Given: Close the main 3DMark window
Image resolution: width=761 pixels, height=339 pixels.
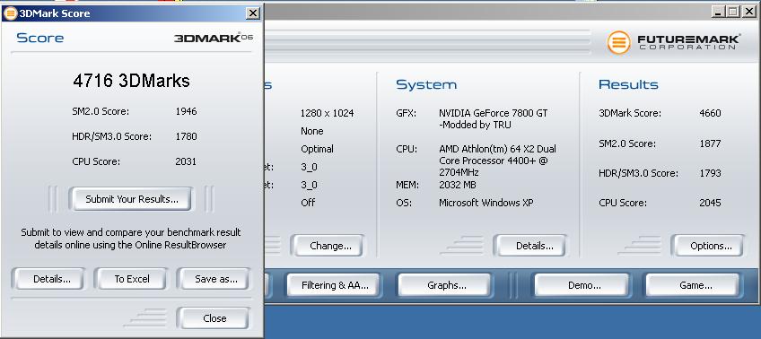Looking at the screenshot, I should pyautogui.click(x=748, y=12).
